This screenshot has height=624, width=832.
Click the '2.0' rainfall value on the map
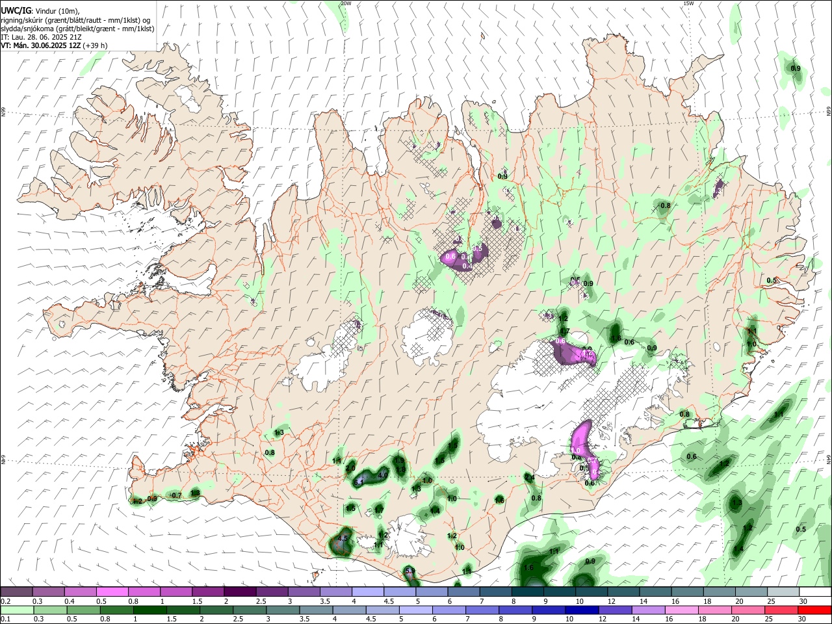click(x=350, y=468)
